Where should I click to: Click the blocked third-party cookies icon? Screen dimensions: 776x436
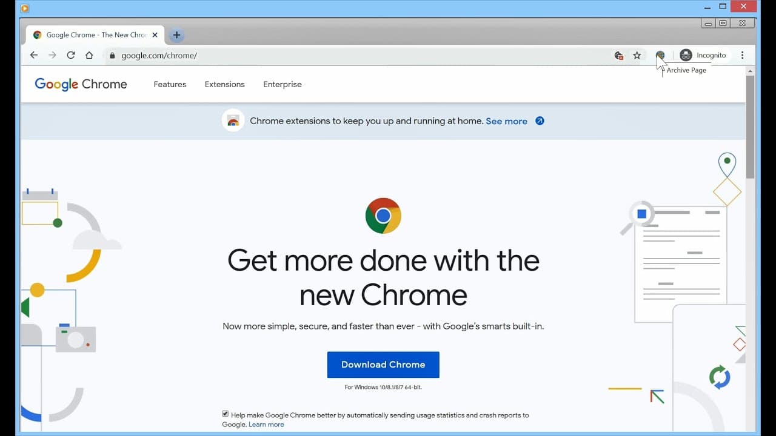[x=618, y=55]
